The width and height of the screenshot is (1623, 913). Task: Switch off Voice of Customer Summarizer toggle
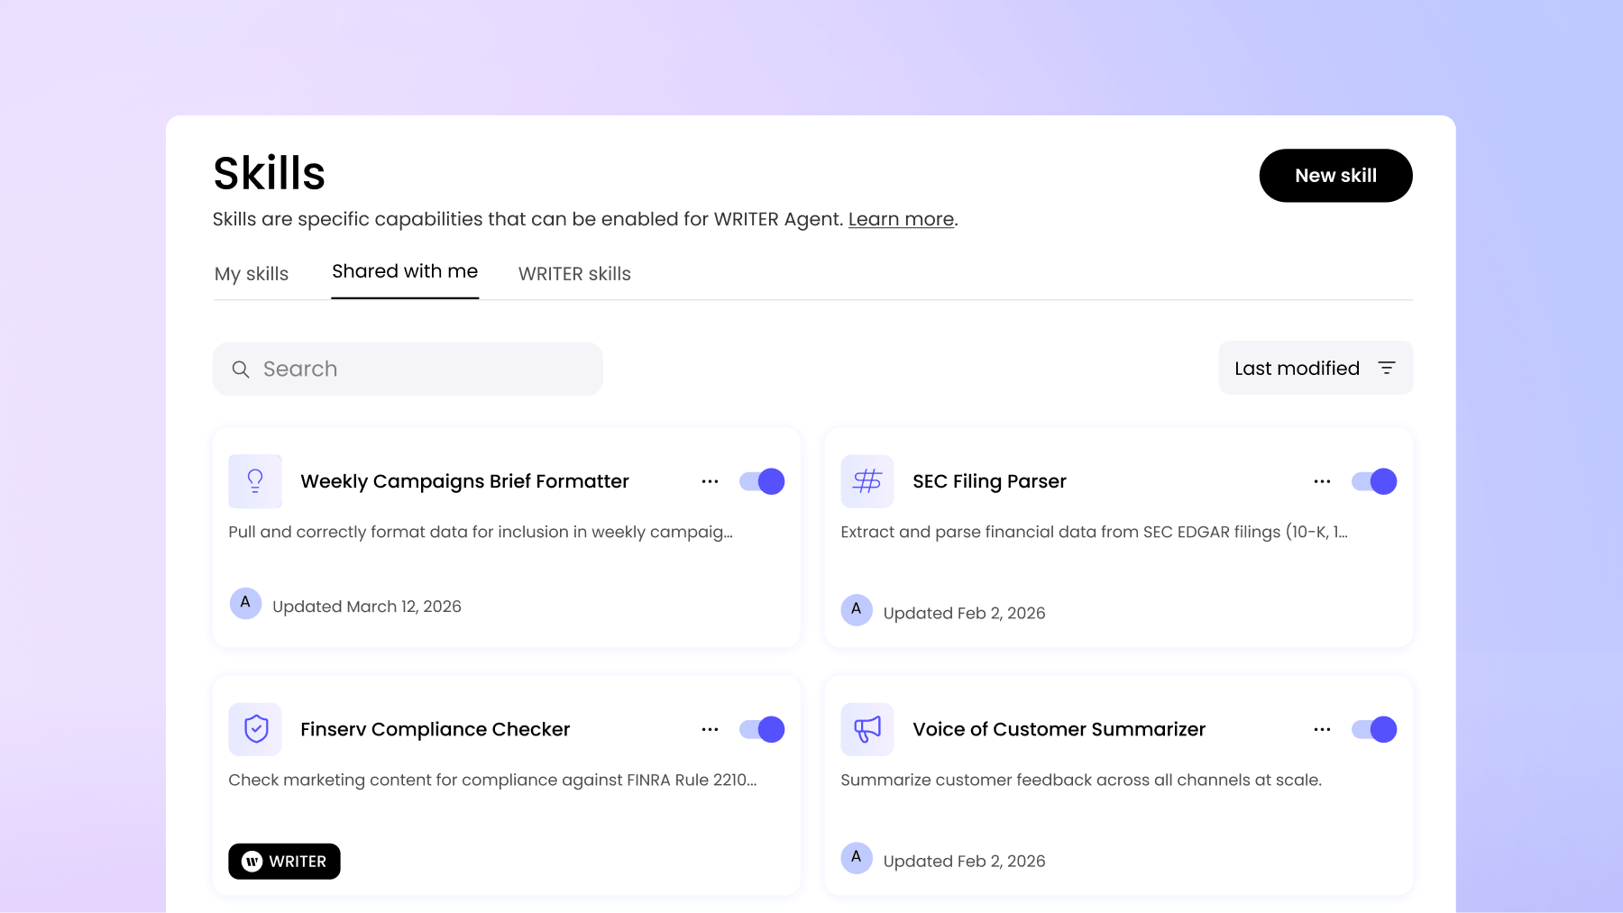[x=1373, y=729]
